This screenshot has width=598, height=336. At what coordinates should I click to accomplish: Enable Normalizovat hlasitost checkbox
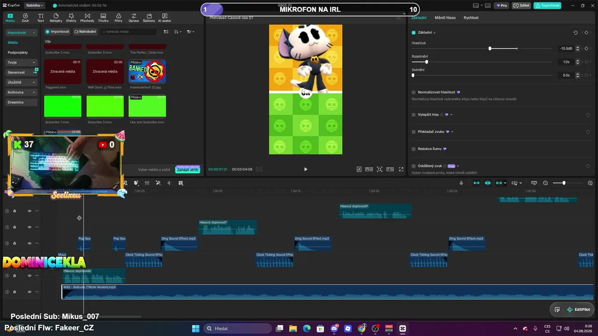tap(413, 92)
